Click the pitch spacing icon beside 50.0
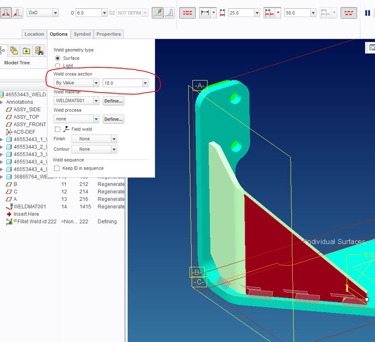This screenshot has width=375, height=342. (x=269, y=13)
